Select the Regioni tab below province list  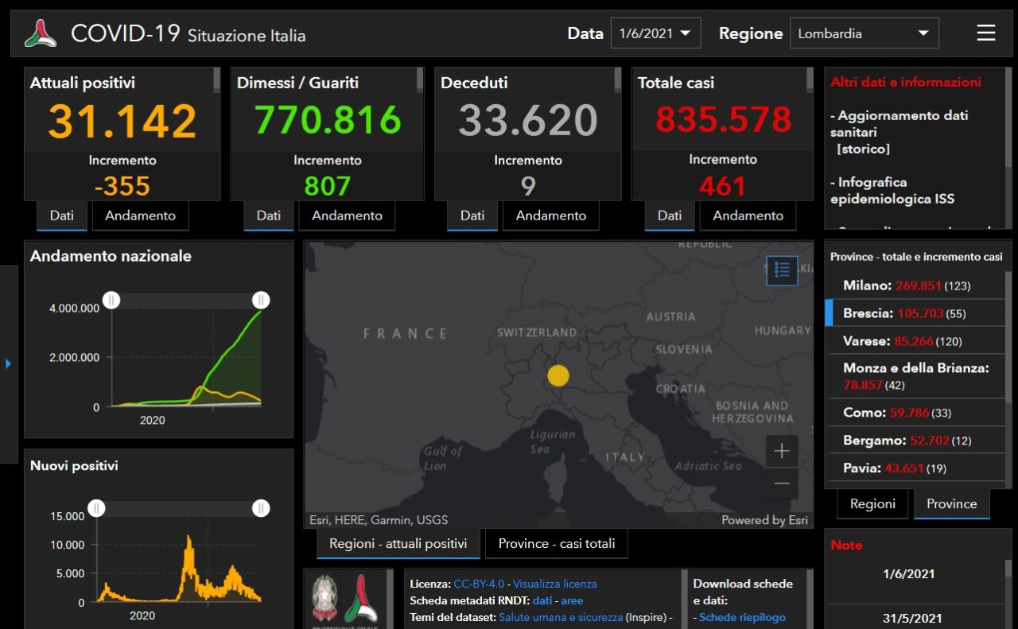pos(872,504)
